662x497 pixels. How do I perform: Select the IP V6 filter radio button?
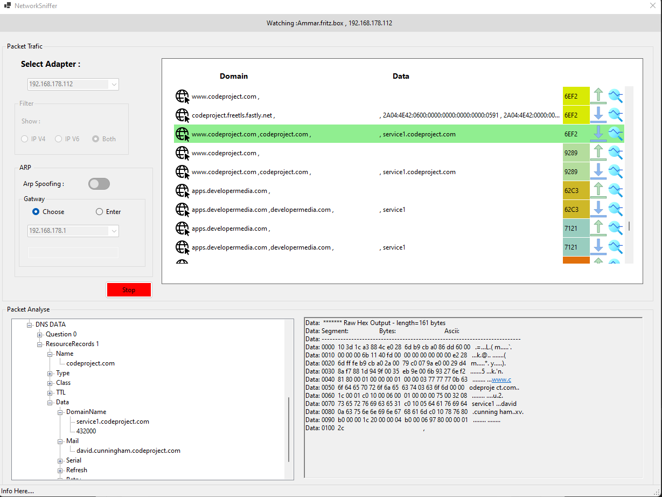59,139
